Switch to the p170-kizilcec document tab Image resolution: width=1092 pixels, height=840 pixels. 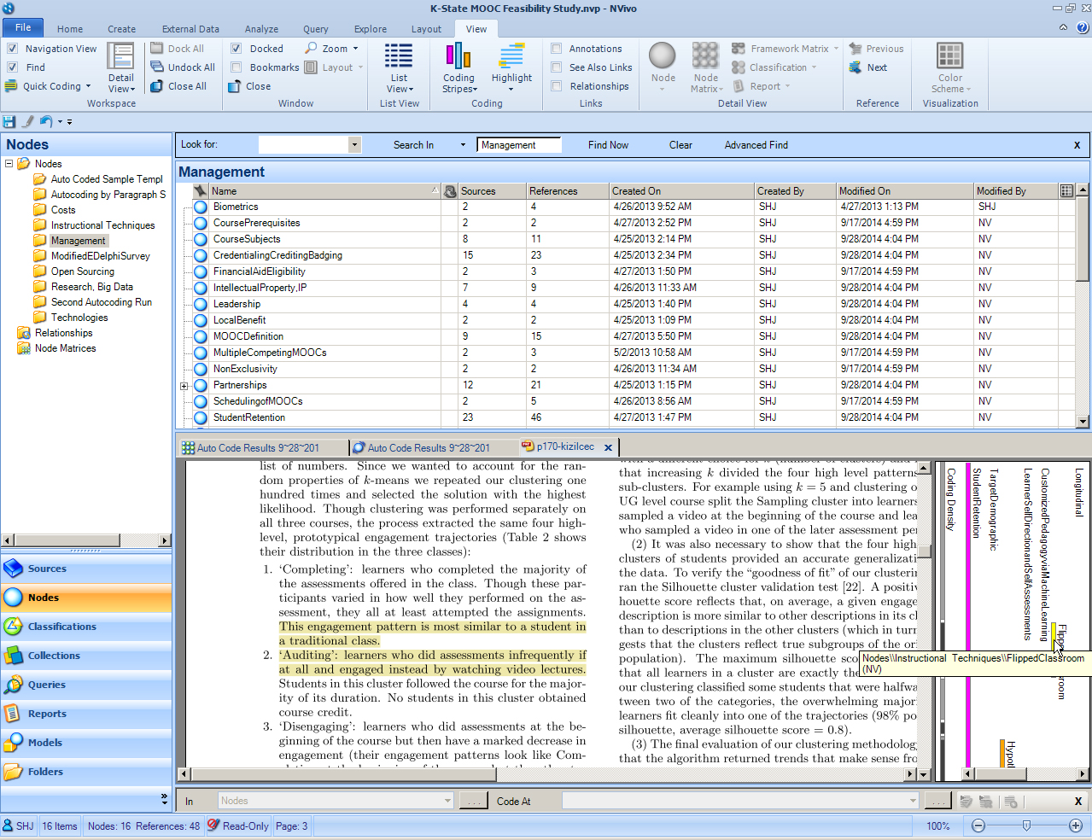564,446
